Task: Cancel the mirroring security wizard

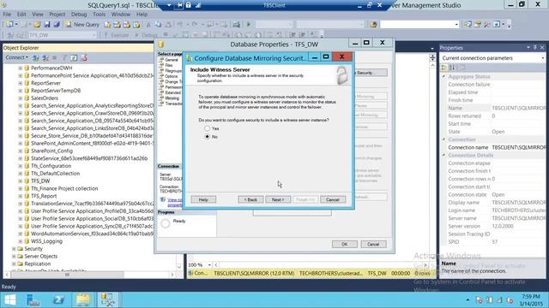Action: coord(333,199)
